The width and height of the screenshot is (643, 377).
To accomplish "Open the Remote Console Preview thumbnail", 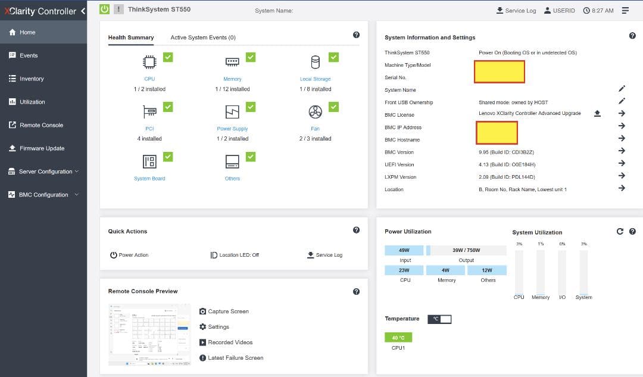I will pyautogui.click(x=149, y=334).
